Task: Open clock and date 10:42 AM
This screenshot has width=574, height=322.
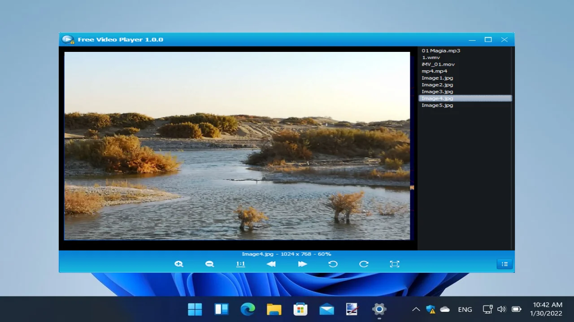Action: point(546,309)
